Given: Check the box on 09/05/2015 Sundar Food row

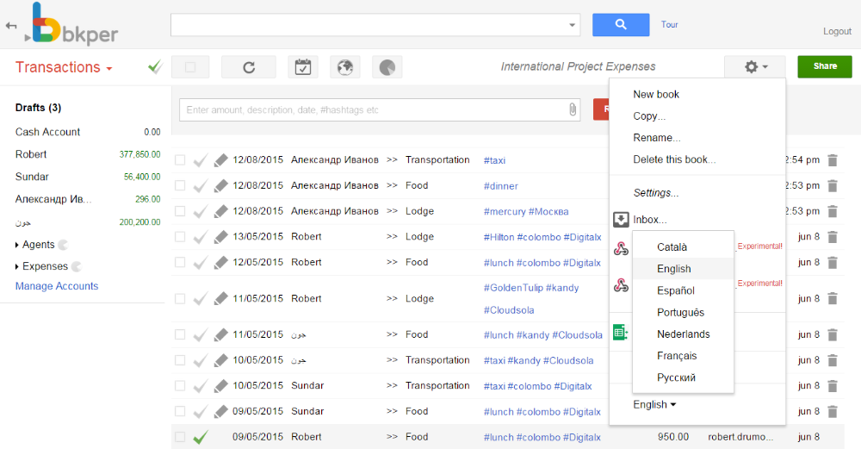Looking at the screenshot, I should click(x=180, y=411).
